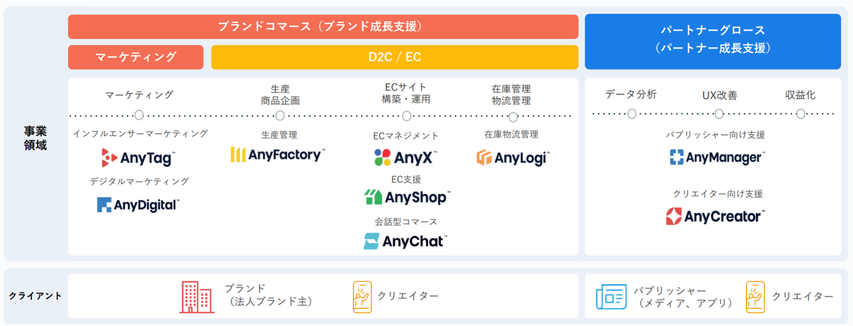
Task: Click the 事業領域 side label
Action: tap(33, 137)
